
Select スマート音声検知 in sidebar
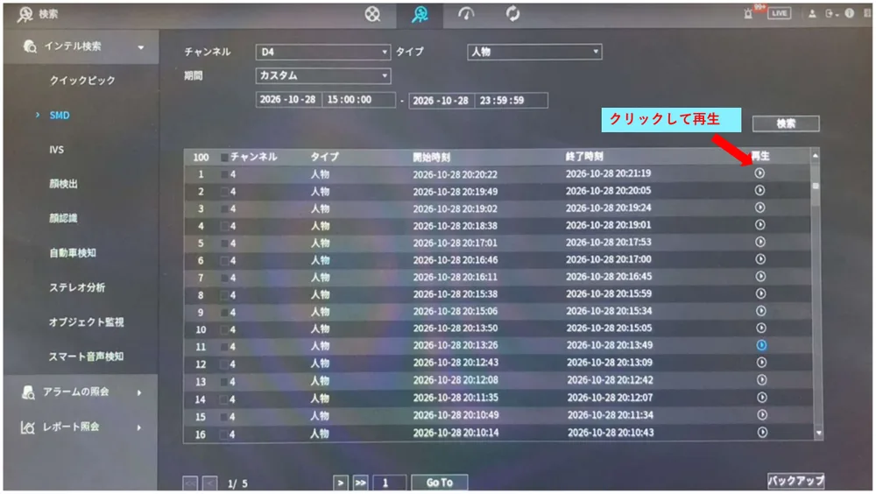point(86,356)
